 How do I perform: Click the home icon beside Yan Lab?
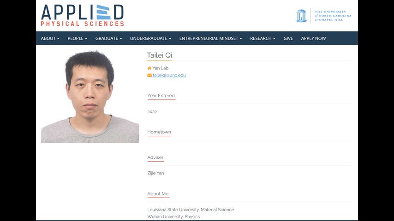pyautogui.click(x=149, y=68)
